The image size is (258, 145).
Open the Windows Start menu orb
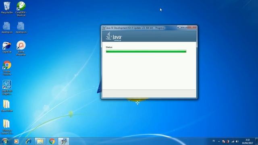click(x=5, y=141)
